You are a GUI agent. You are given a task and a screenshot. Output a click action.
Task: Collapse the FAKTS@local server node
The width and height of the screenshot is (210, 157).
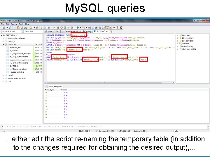[x=2, y=35]
